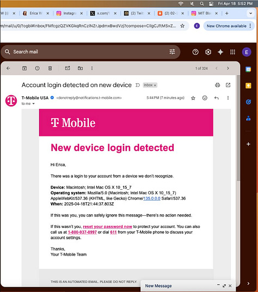Image resolution: width=258 pixels, height=292 pixels.
Task: Click the 611 dial link
Action: coord(113,232)
